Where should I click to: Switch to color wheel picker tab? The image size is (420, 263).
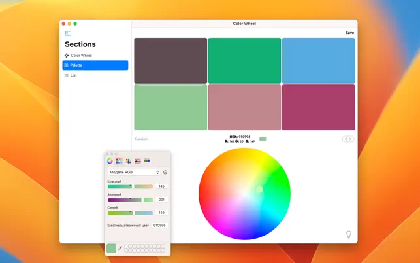(110, 161)
